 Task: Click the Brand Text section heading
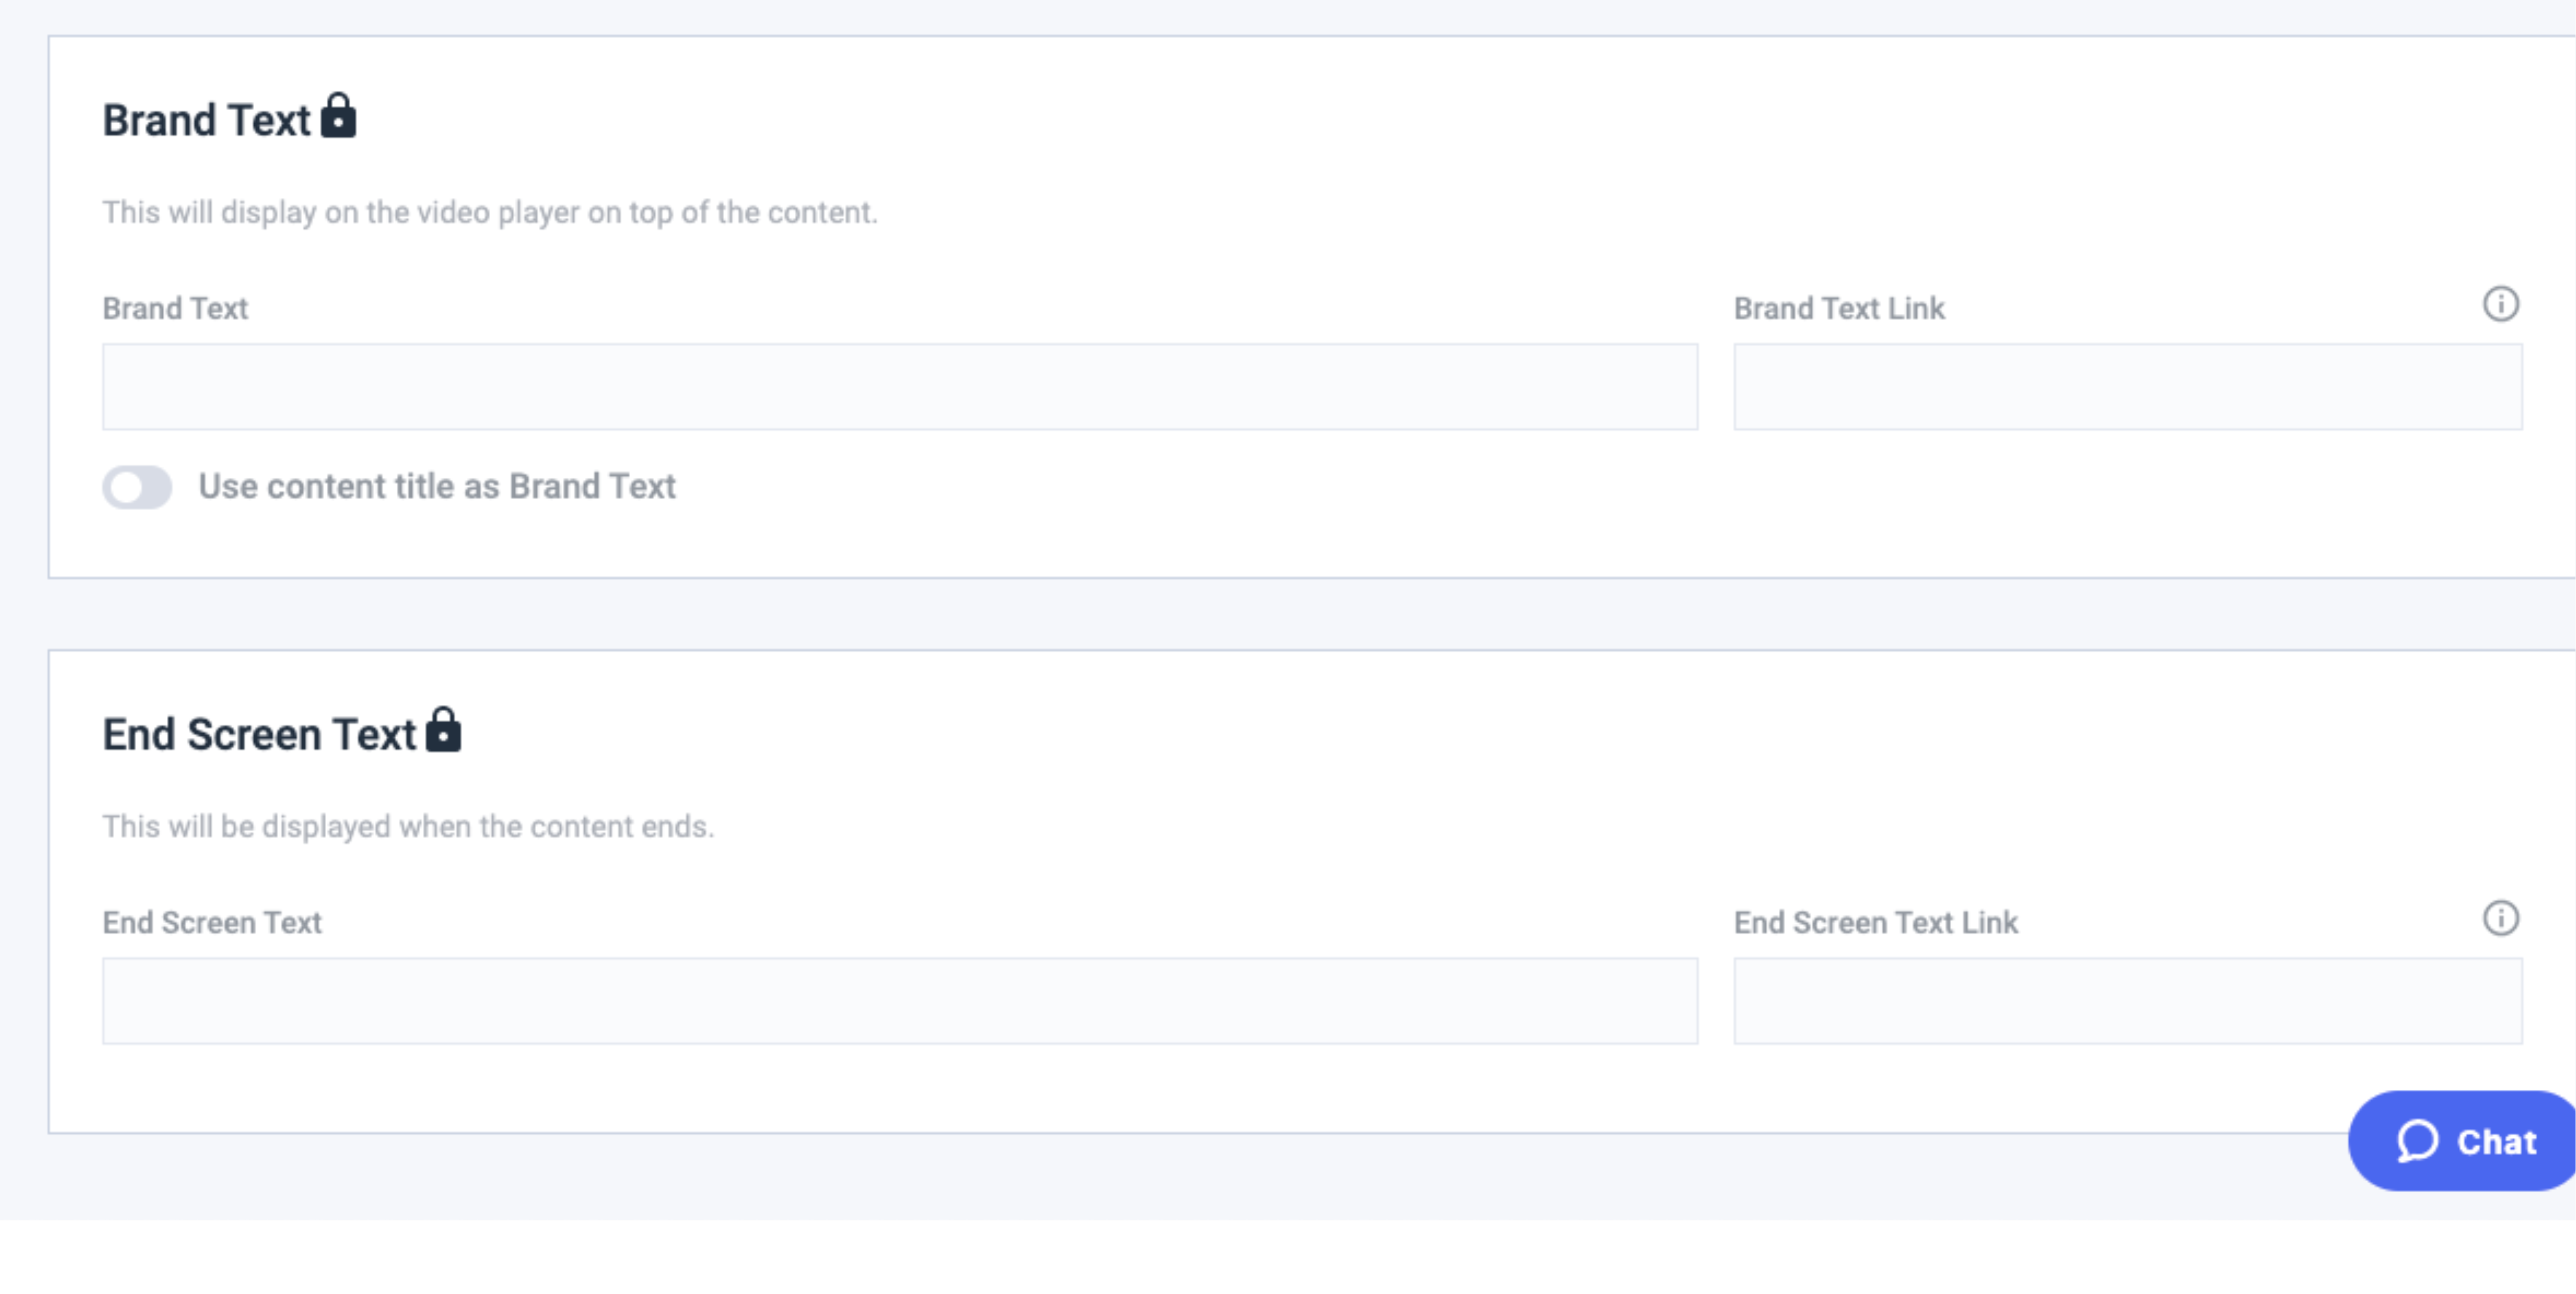pyautogui.click(x=207, y=120)
